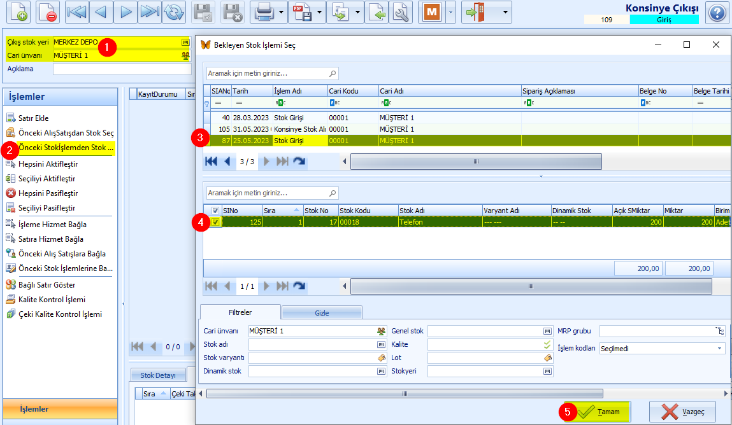Click the document with green arrow icon
The image size is (732, 425).
pos(377,12)
